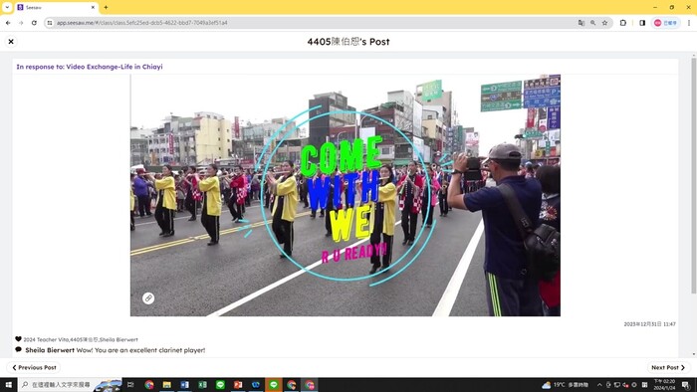This screenshot has width=697, height=392.
Task: Click the browser forward arrow
Action: [x=21, y=23]
